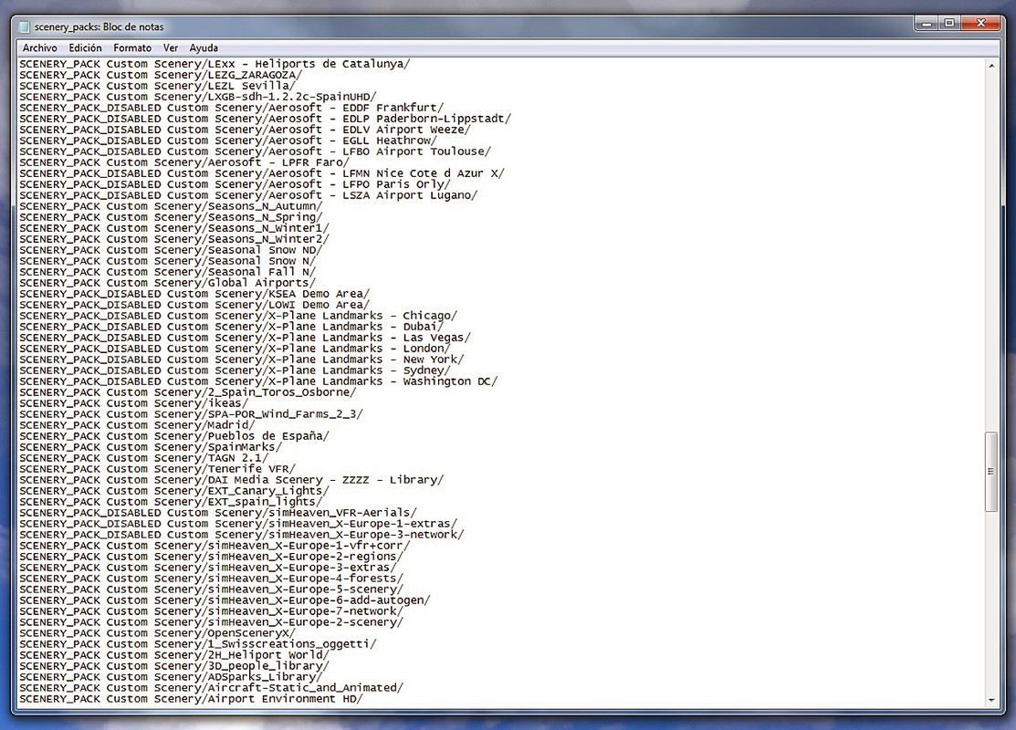Click the line 'Seasons_N_Spring/'
Screen dimensions: 1016x730
(171, 218)
